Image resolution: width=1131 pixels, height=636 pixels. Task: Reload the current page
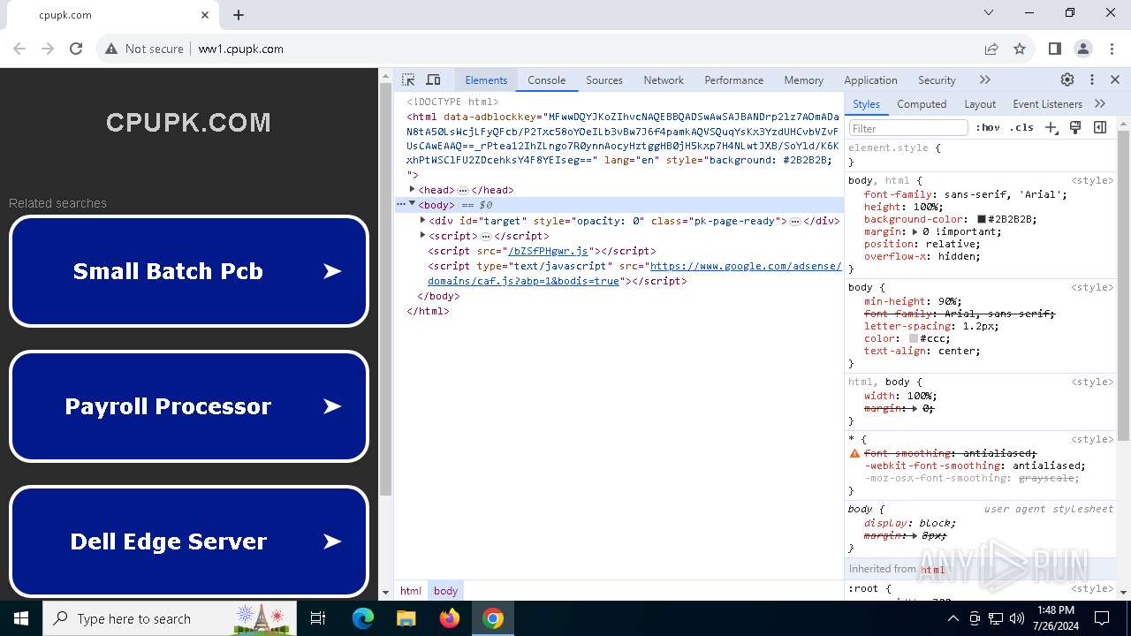tap(76, 49)
